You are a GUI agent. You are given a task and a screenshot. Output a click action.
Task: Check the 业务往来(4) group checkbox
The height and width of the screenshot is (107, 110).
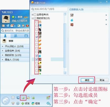point(35,15)
